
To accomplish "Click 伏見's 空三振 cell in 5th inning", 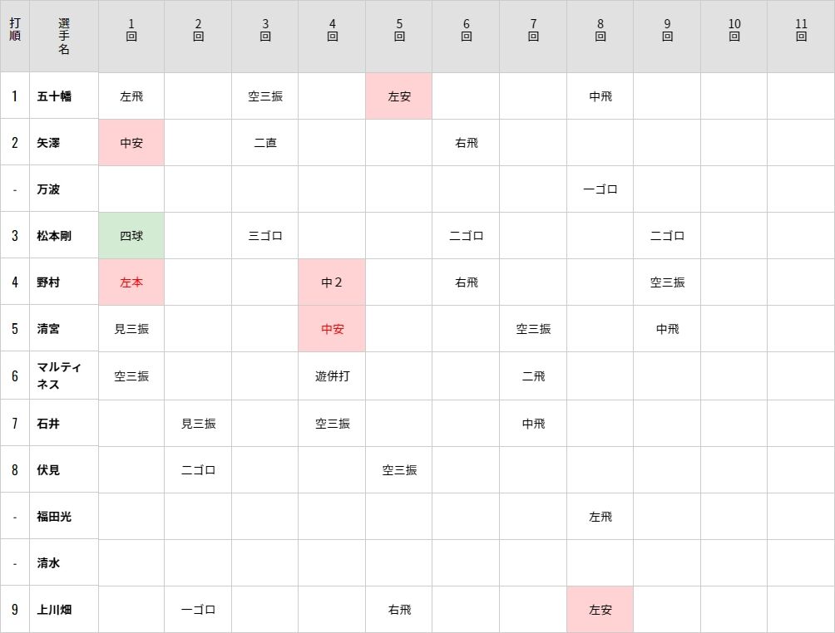I will [x=399, y=469].
